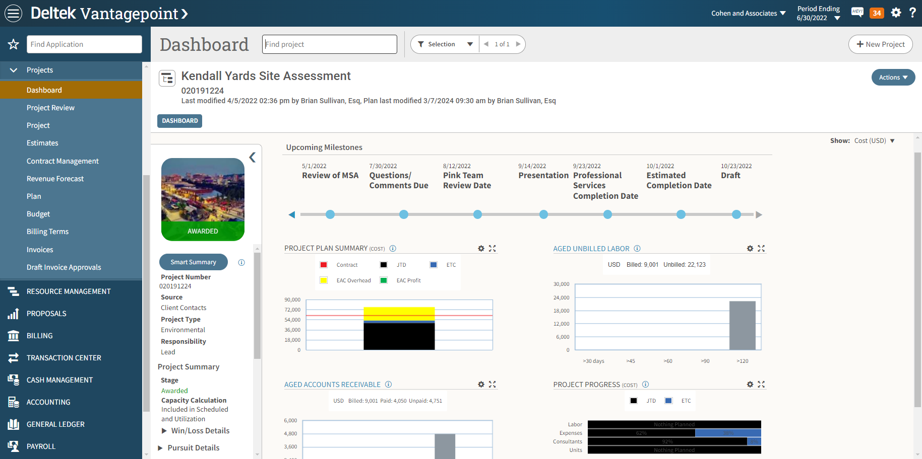Expand the Aged Unbilled Labor widget fullscreen
Image resolution: width=922 pixels, height=459 pixels.
tap(761, 248)
